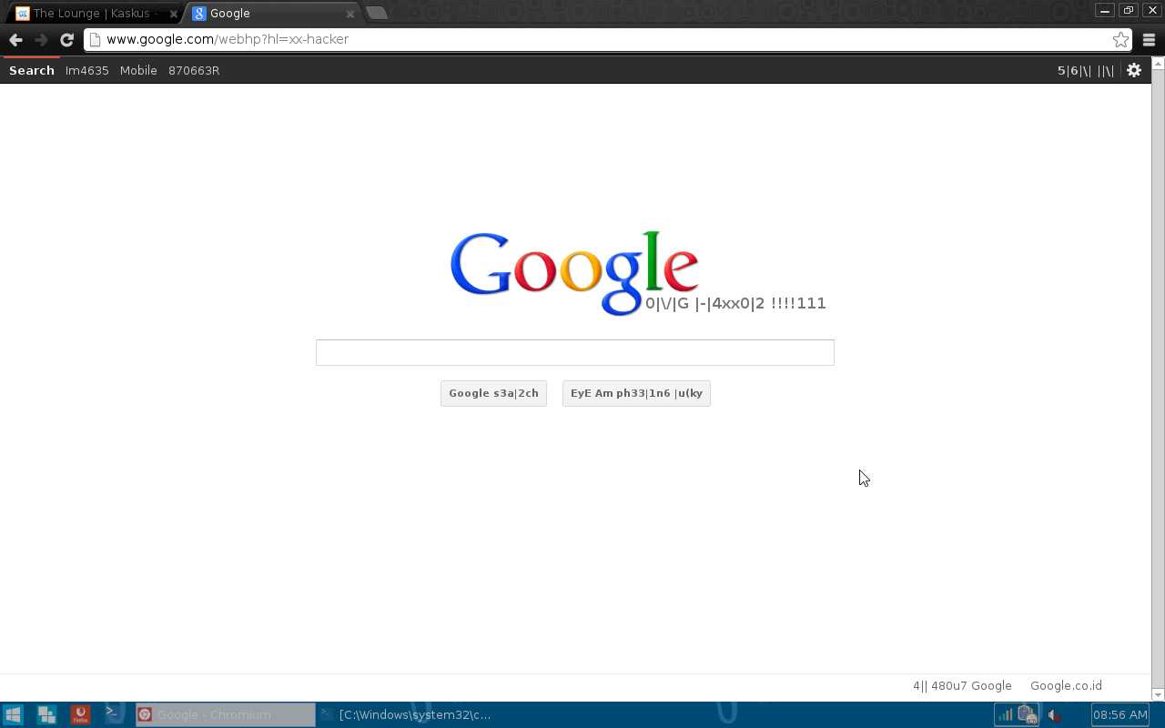Image resolution: width=1165 pixels, height=728 pixels.
Task: Click the muted volume tray icon
Action: coord(1053,715)
